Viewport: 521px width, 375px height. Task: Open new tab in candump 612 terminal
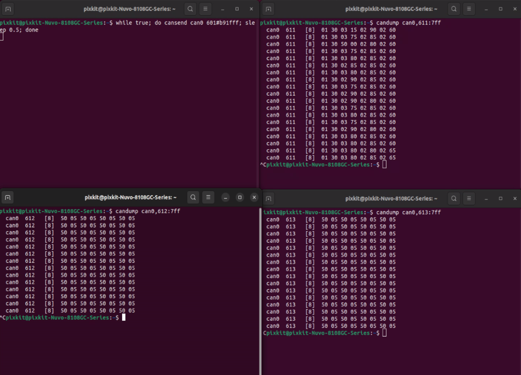click(x=8, y=198)
